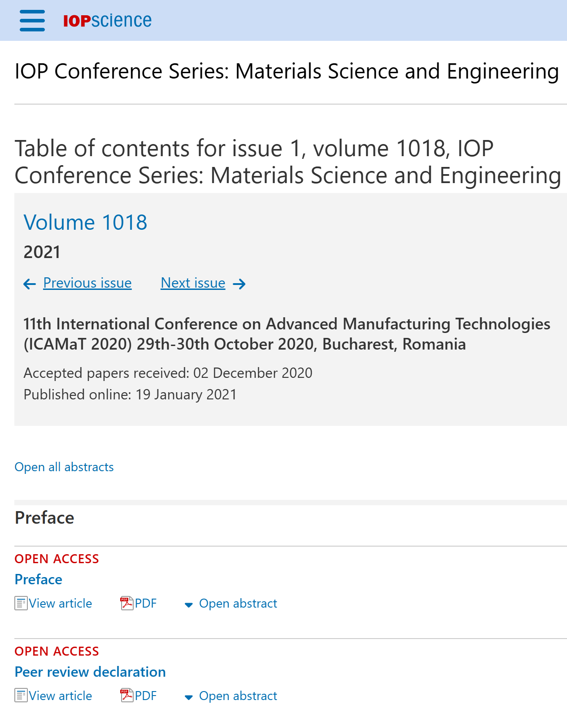
Task: Click the PDF icon for Preface
Action: (127, 603)
